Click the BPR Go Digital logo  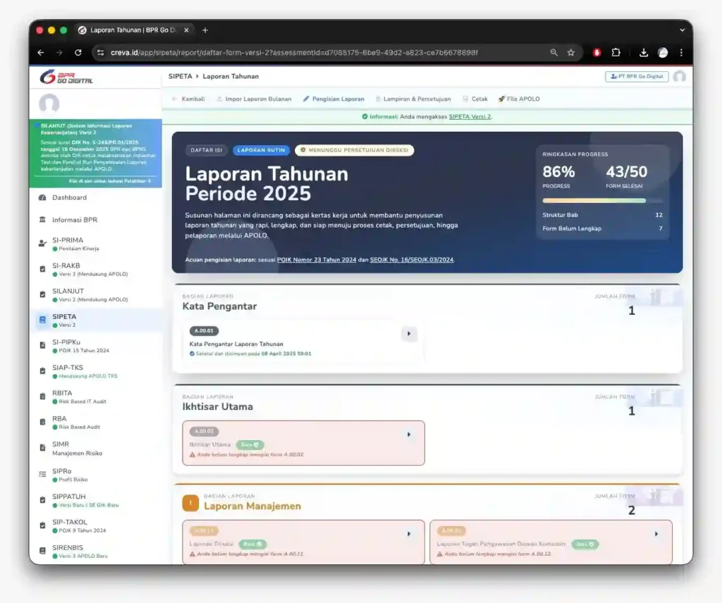[x=67, y=77]
